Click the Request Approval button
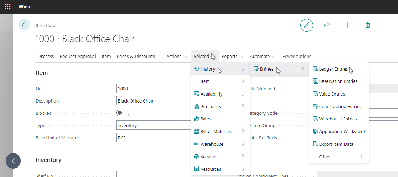The height and width of the screenshot is (177, 398). coord(78,57)
